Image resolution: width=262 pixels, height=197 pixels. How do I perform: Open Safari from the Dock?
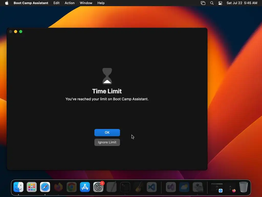tap(45, 187)
